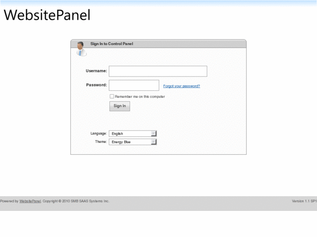Focus the Password input field
317x237 pixels.
coord(134,85)
